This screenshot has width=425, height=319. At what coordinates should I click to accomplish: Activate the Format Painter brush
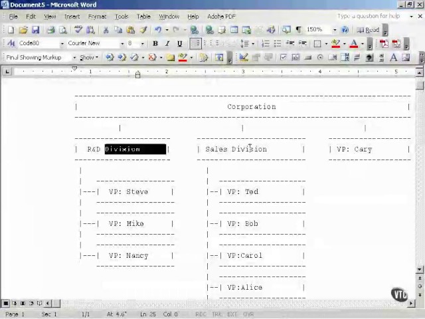(x=143, y=30)
